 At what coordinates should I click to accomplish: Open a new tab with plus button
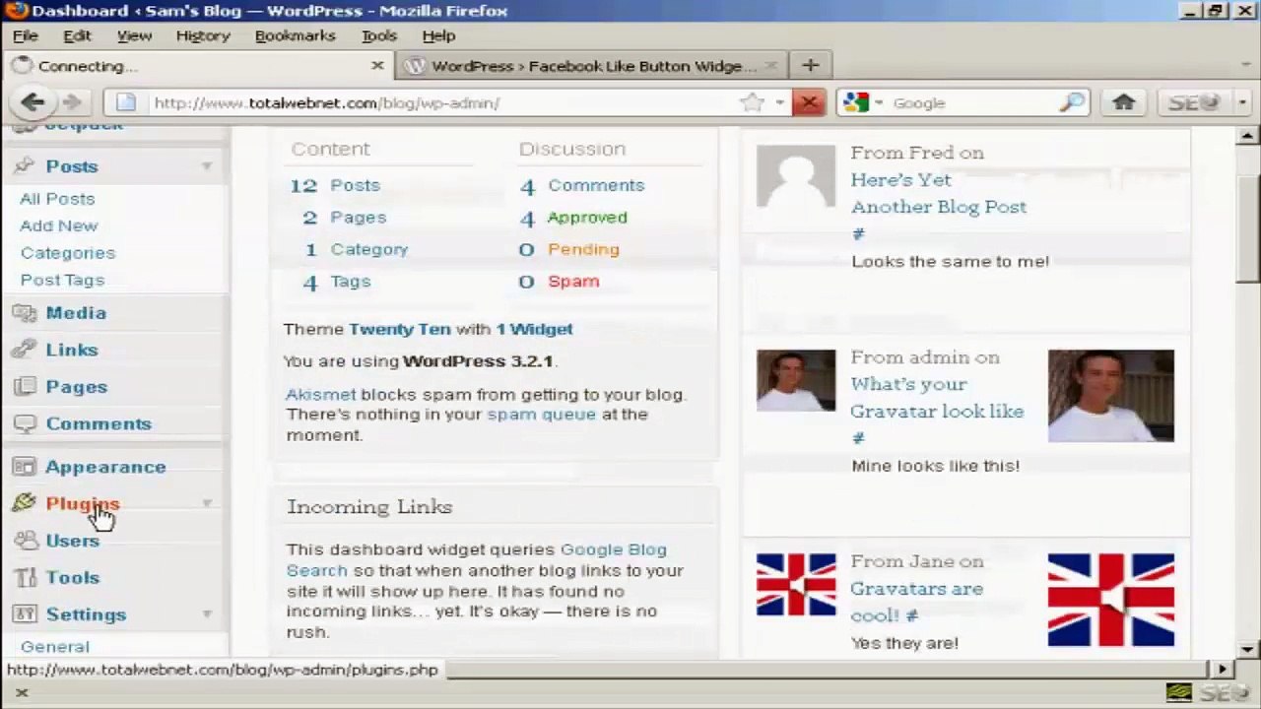click(x=810, y=66)
